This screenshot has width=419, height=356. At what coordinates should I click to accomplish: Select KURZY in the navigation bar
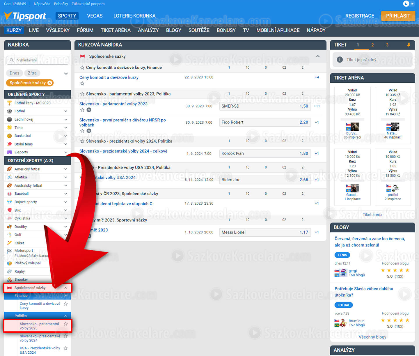coord(14,30)
